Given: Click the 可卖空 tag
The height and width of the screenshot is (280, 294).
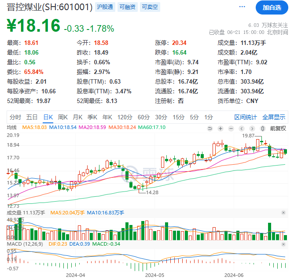Looking at the screenshot, I should tap(150, 7).
